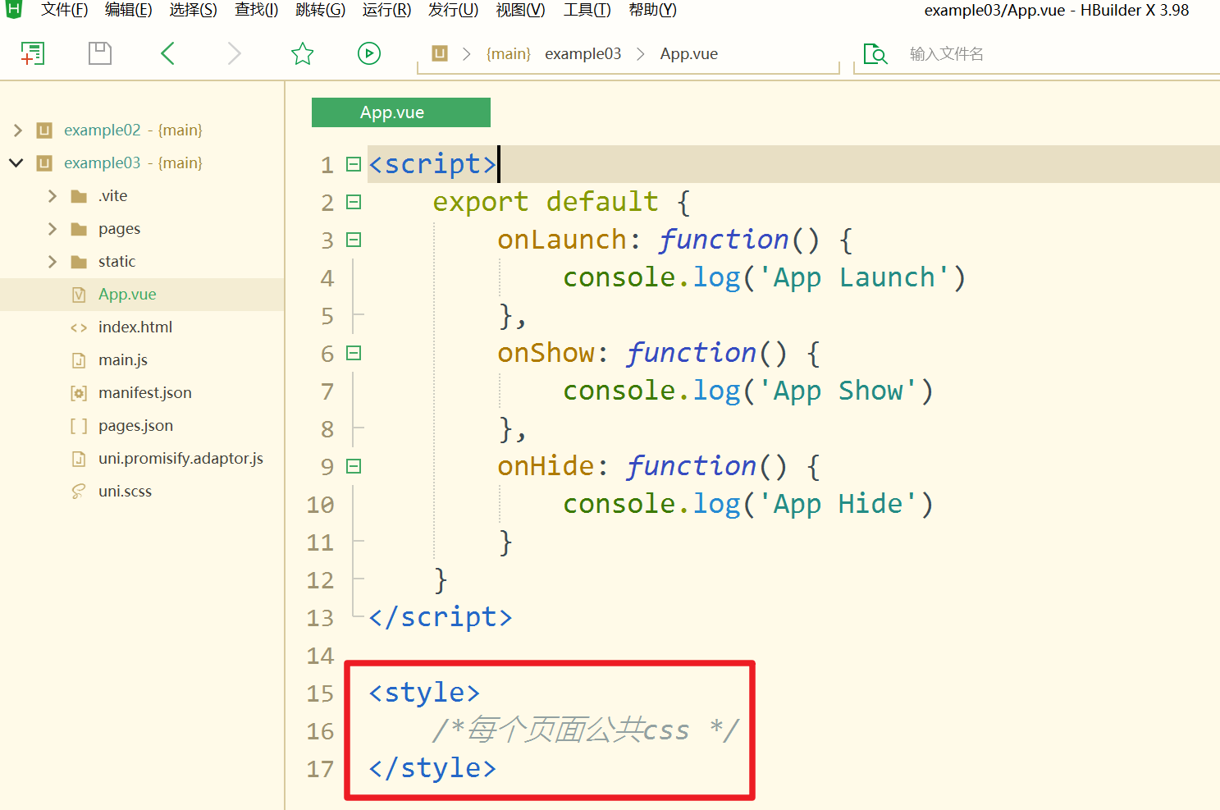The height and width of the screenshot is (810, 1220).
Task: Click the uni.promisify.adaptor.js file icon
Action: pos(79,459)
